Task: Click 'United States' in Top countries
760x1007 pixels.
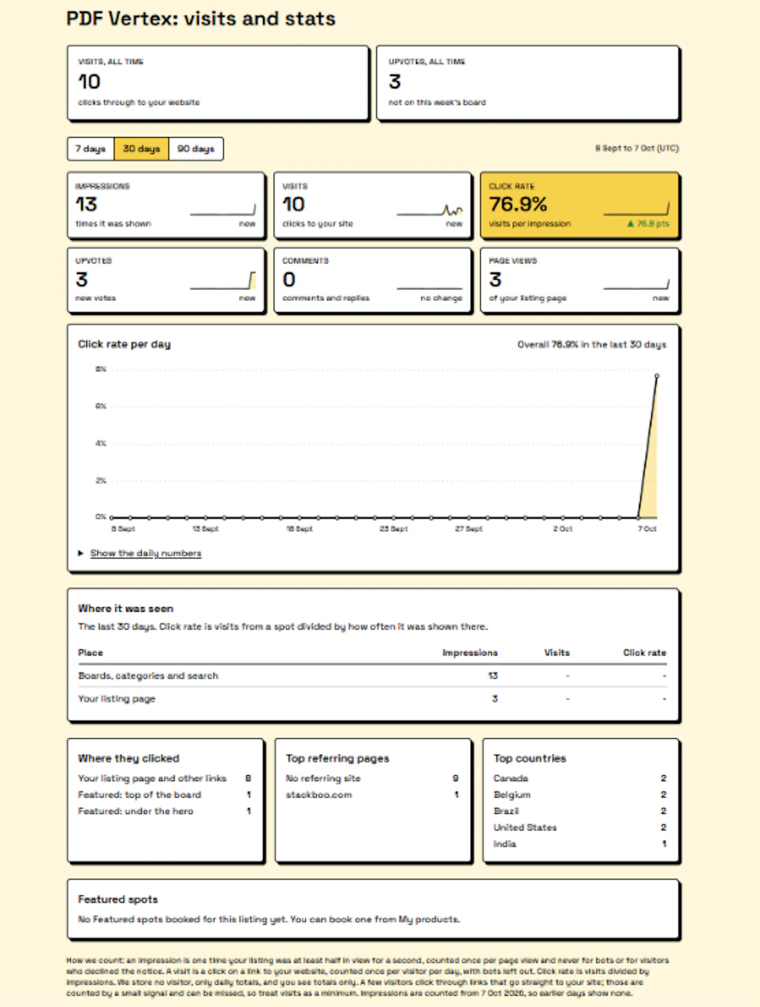Action: pos(580,828)
